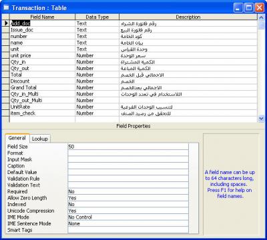Viewport: 267px width, 240px height.
Task: Open Data Type cell for item_check
Action: (x=97, y=113)
